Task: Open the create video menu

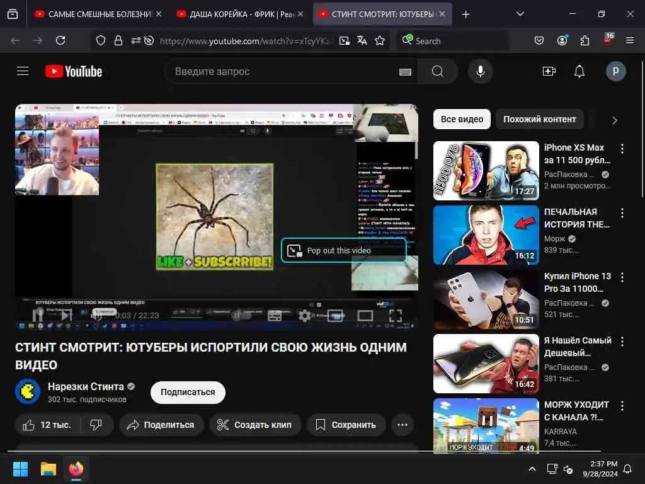Action: tap(549, 71)
